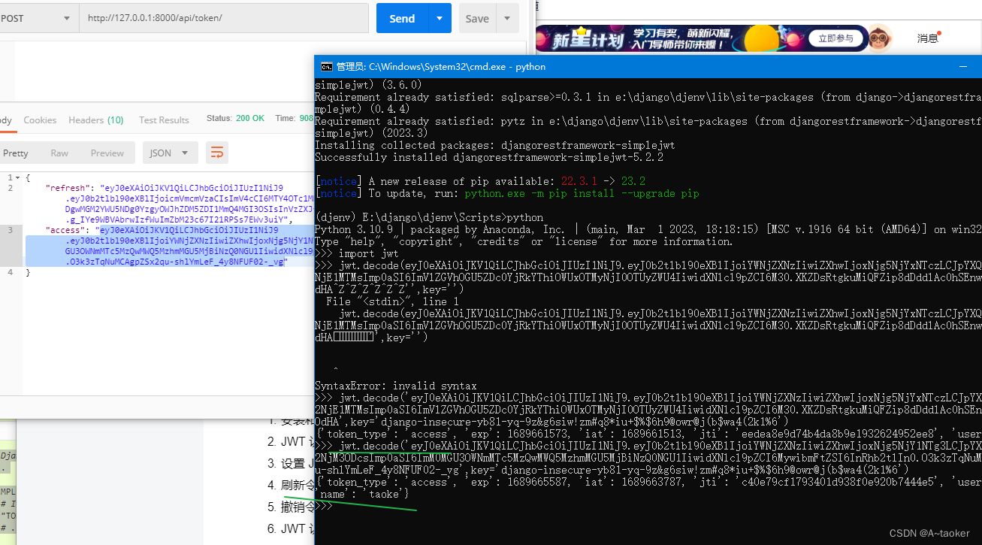Click the 消息 link
Screen dimensions: 982x545
click(927, 37)
